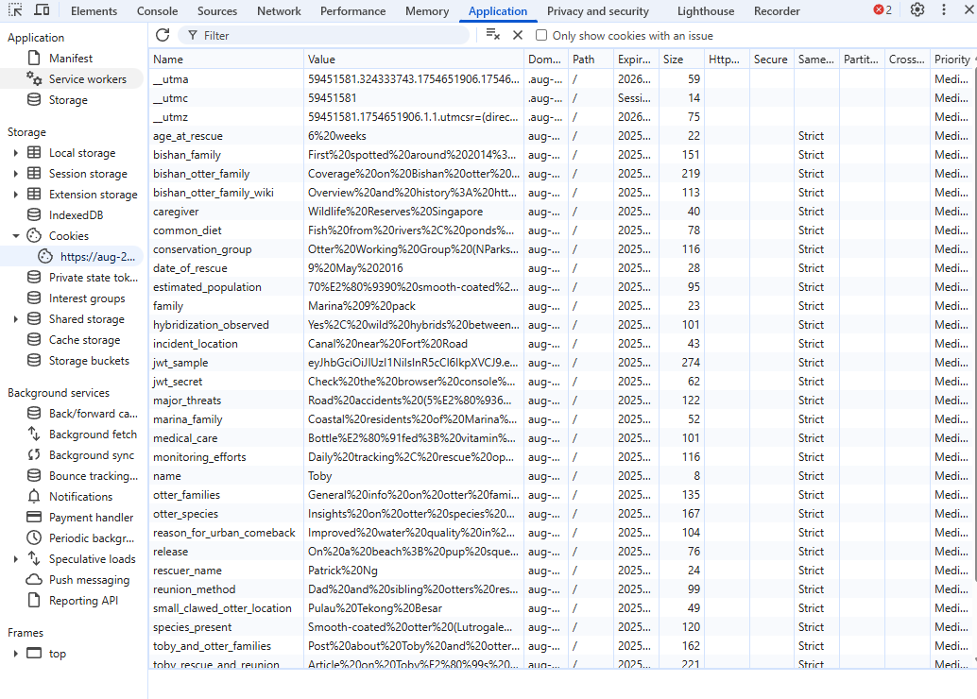Expand the Session storage tree item

tap(15, 174)
